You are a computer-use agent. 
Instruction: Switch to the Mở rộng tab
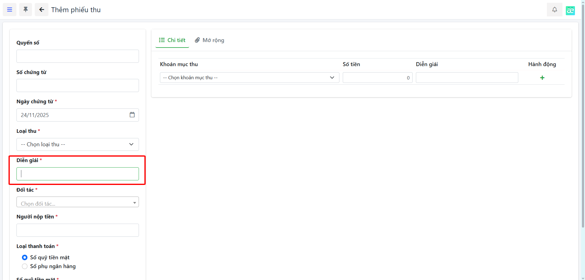(x=210, y=40)
